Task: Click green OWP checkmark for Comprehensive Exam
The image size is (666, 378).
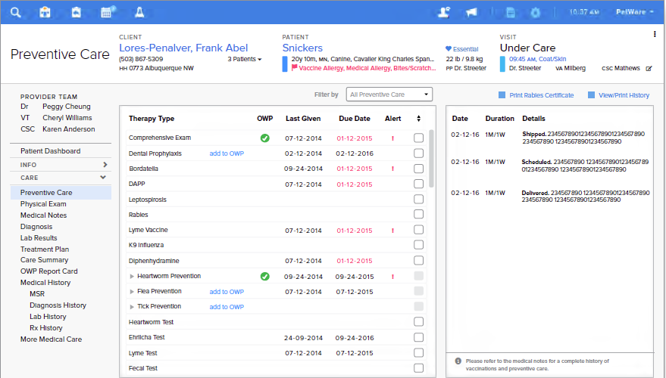Action: click(x=265, y=138)
